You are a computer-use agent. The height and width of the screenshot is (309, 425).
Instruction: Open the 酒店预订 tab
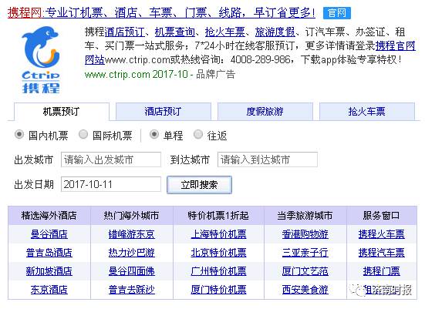[x=164, y=111]
